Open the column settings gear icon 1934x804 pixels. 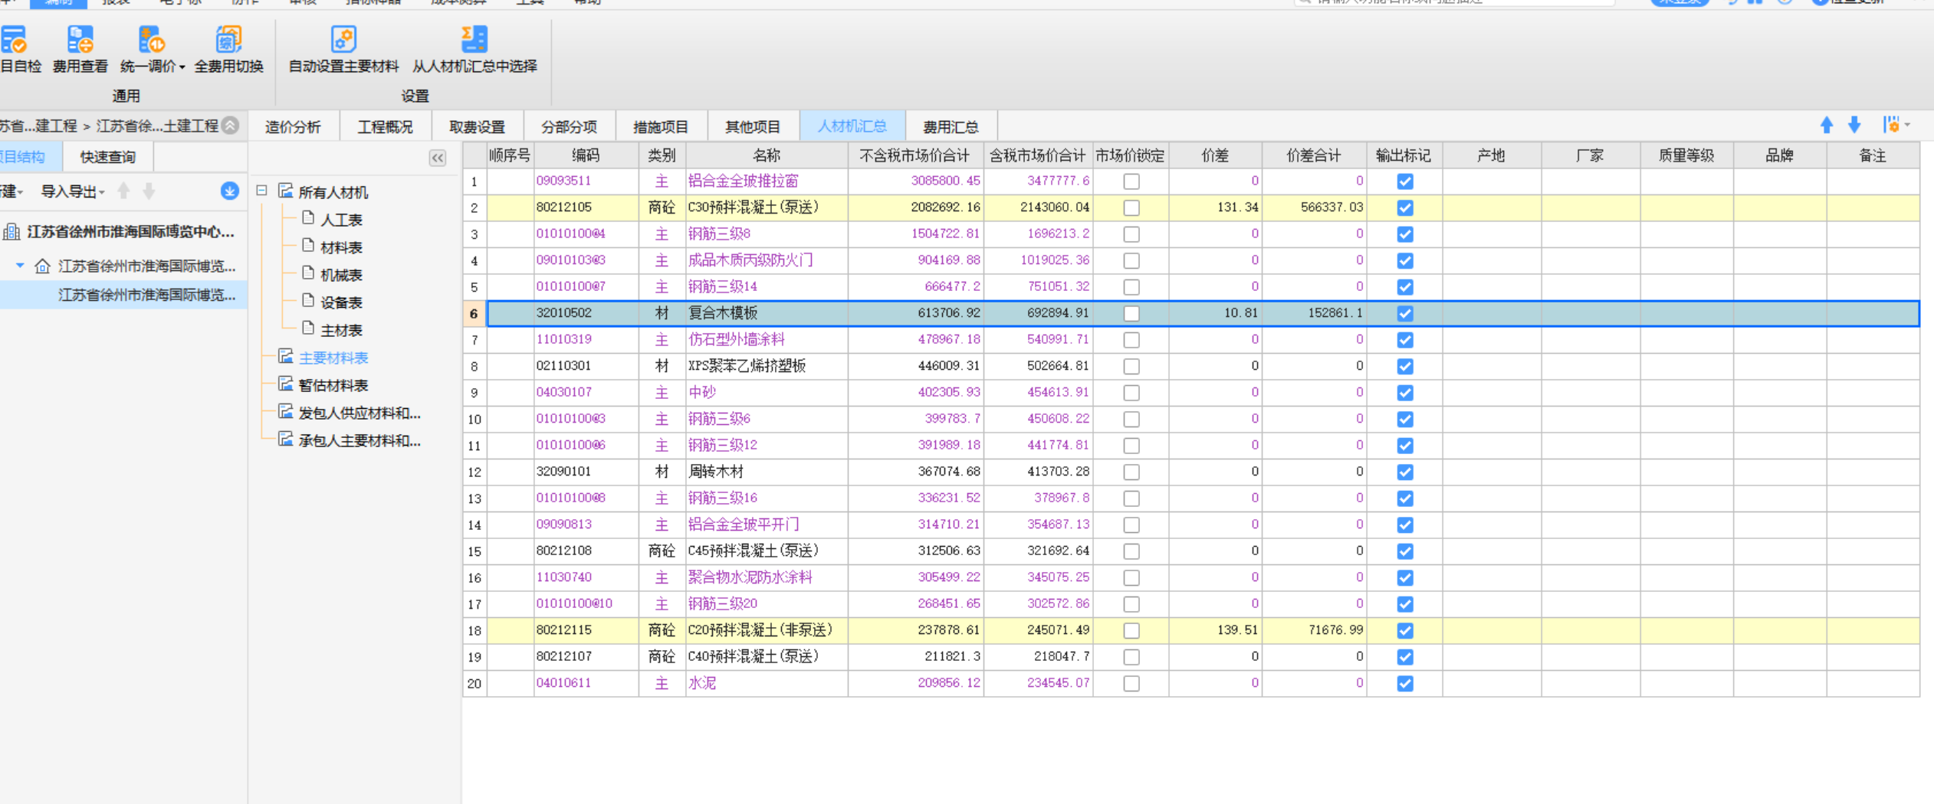(x=1891, y=125)
